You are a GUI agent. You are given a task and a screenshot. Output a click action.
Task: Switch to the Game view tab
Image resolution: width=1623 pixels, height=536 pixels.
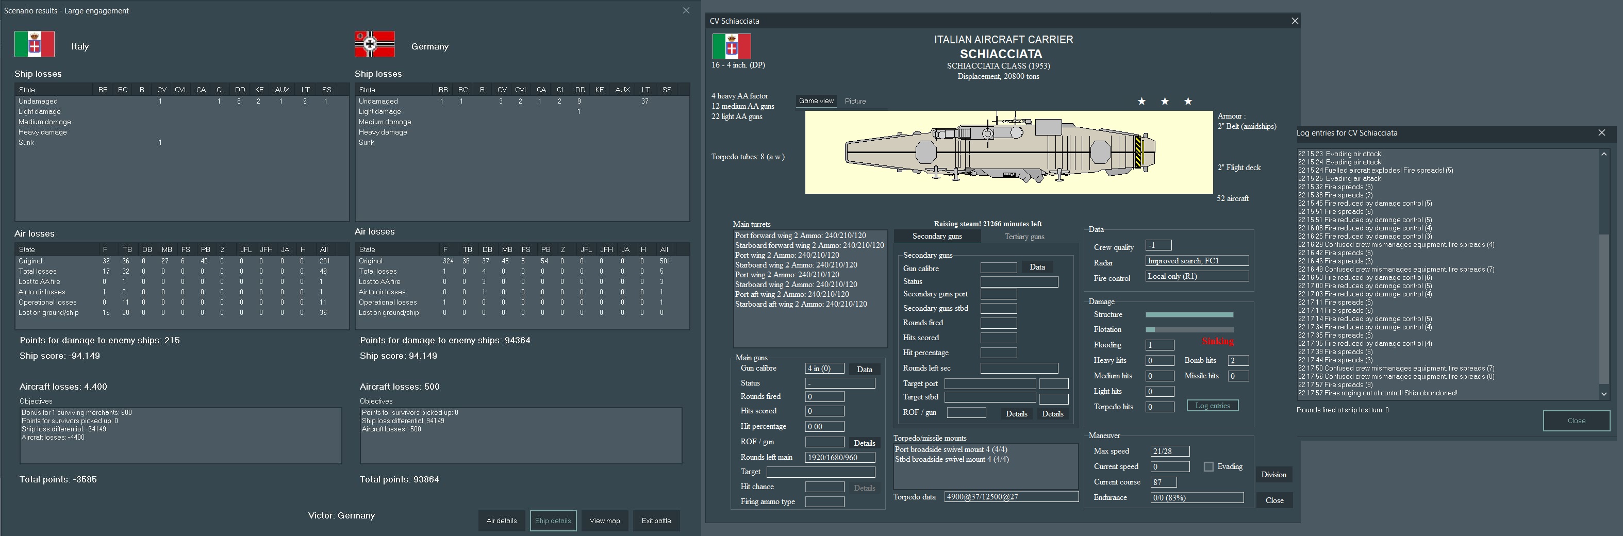816,101
